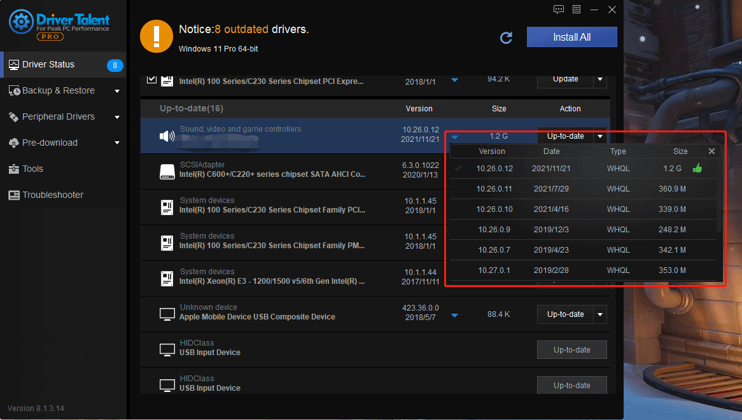The width and height of the screenshot is (742, 420).
Task: Uncheck the PCI Express chipset driver checkbox
Action: [x=151, y=80]
